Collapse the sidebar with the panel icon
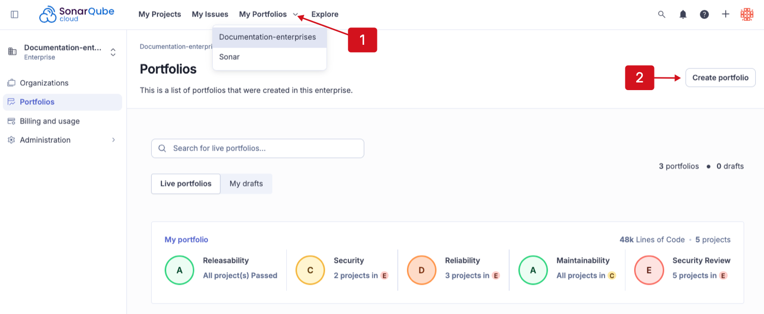Image resolution: width=764 pixels, height=314 pixels. [14, 14]
